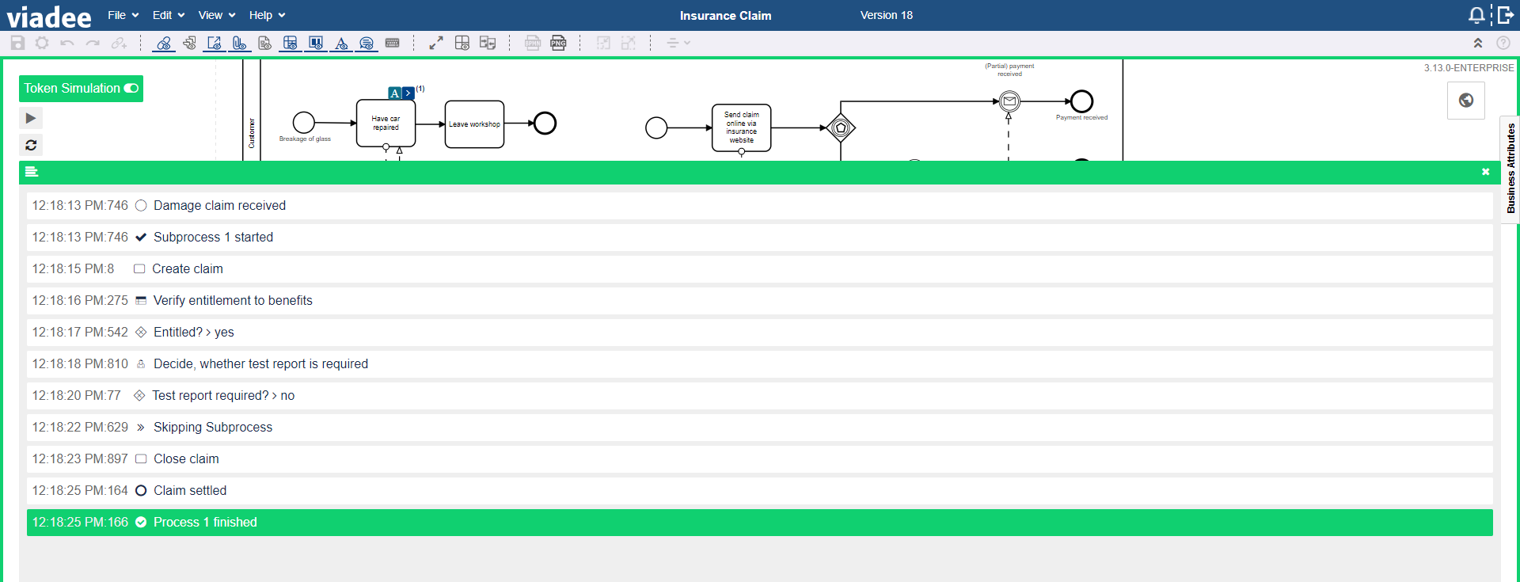Toggle comments visibility overlay icon
This screenshot has width=1520, height=582.
pyautogui.click(x=367, y=43)
